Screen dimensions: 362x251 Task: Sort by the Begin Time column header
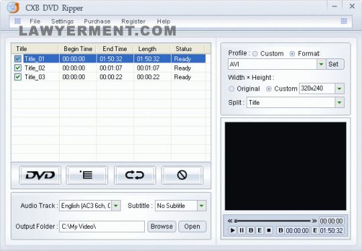click(x=78, y=49)
